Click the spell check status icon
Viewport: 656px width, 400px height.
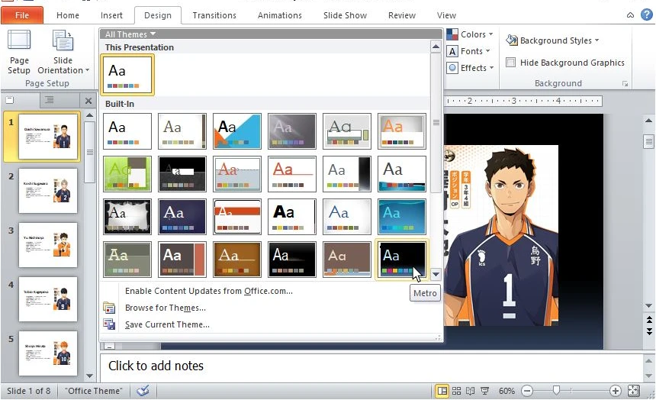[x=143, y=391]
